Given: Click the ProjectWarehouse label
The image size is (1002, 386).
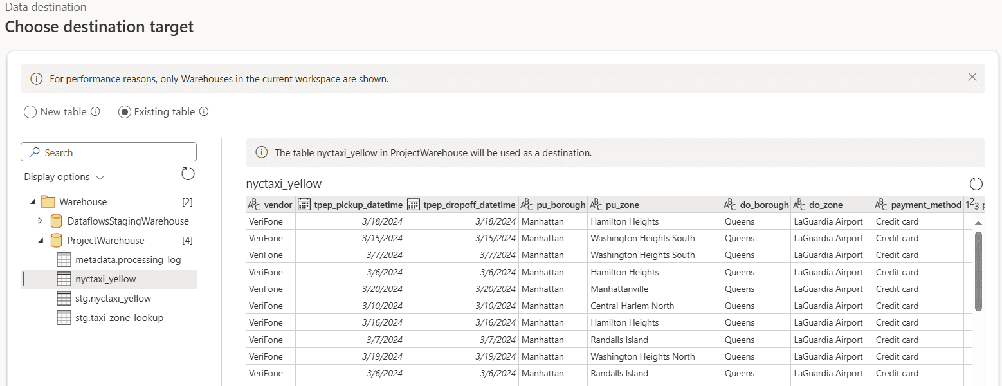Looking at the screenshot, I should (x=106, y=241).
